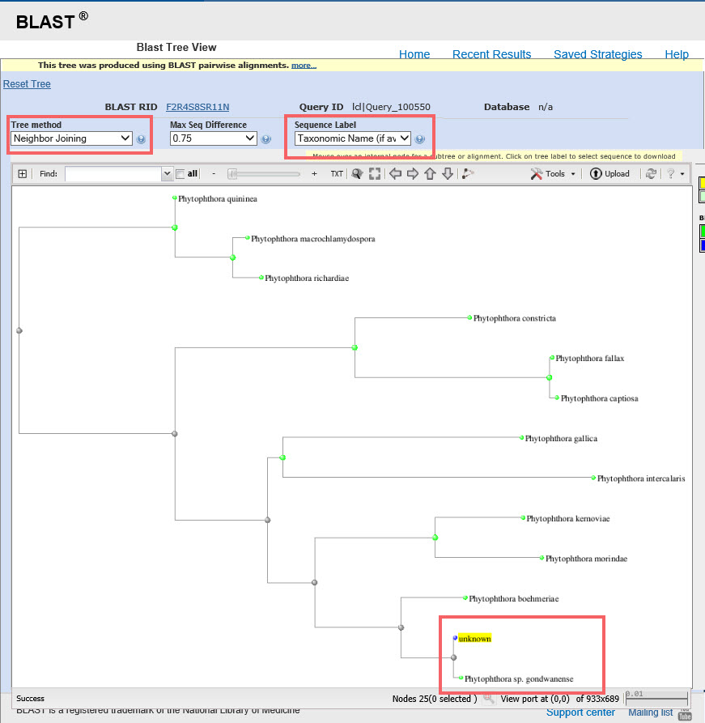This screenshot has height=723, width=705.
Task: Select Phytophthora captiosa label
Action: [599, 398]
